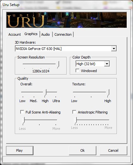Click the Ultra label under Overall
133x165 pixels.
pyautogui.click(x=56, y=101)
